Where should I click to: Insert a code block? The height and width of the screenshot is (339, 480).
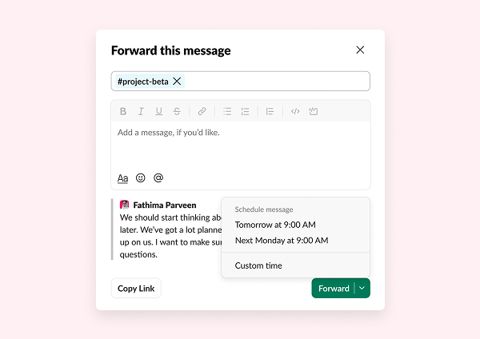[314, 111]
